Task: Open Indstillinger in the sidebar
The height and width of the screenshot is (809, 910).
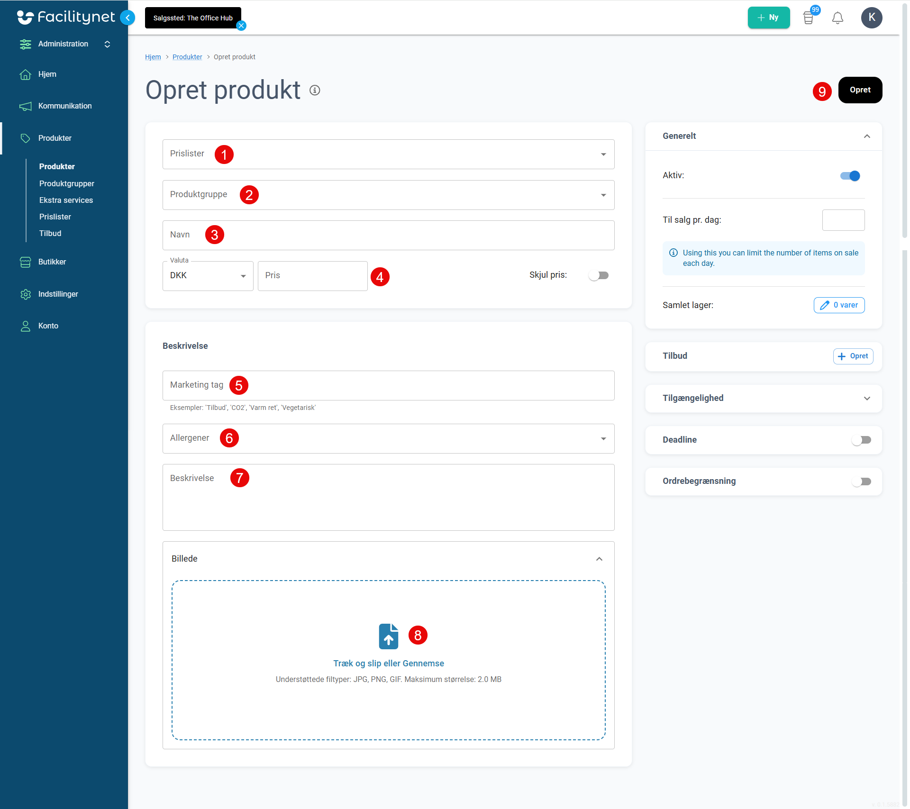Action: 58,294
